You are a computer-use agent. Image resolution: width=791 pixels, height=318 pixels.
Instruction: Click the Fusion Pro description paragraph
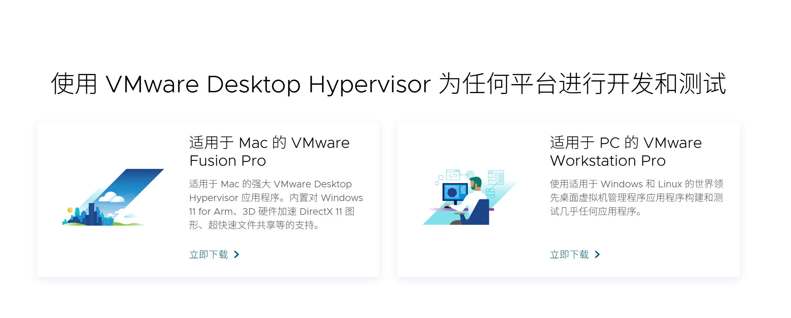[276, 204]
